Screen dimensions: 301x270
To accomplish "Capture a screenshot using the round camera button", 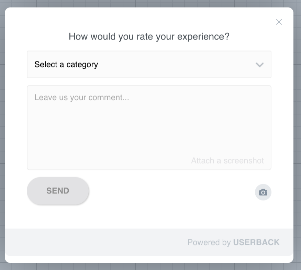I will pos(263,192).
